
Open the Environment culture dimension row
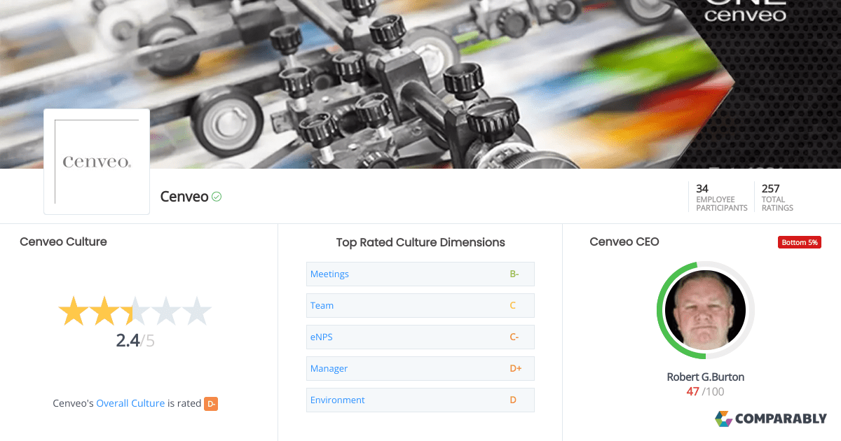click(420, 400)
